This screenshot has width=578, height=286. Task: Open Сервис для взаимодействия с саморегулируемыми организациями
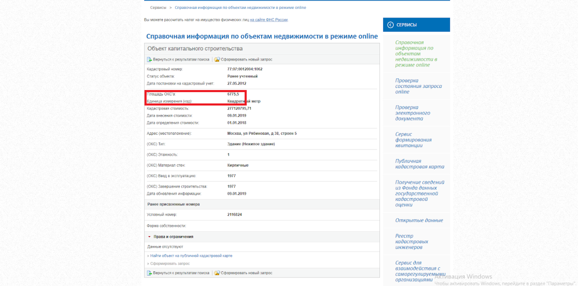click(421, 271)
